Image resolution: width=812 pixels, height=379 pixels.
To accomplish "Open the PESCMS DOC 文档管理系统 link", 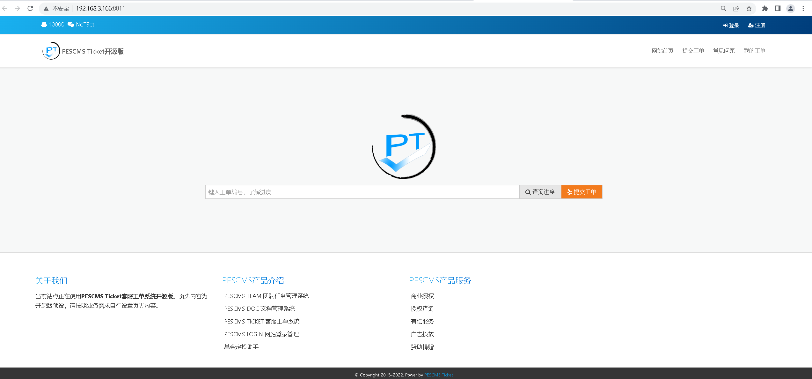I will tap(259, 308).
